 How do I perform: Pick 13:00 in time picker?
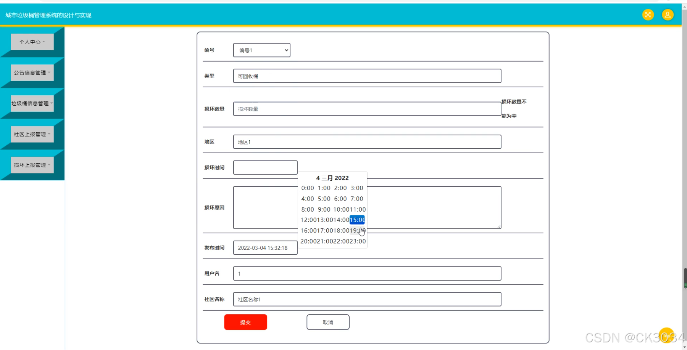coord(325,220)
